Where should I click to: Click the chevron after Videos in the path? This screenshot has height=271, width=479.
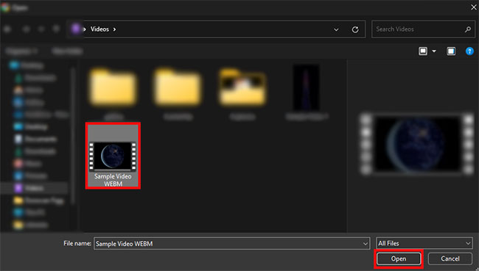pyautogui.click(x=114, y=29)
